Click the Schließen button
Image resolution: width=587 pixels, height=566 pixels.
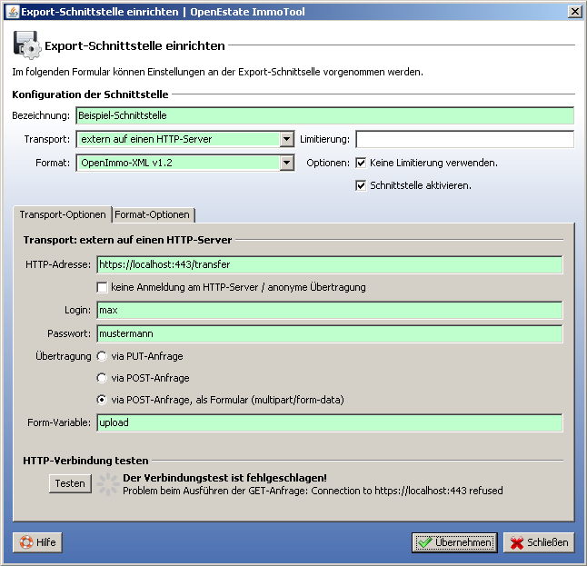click(539, 542)
